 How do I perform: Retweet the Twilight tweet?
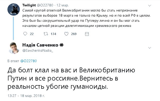tap(46, 34)
